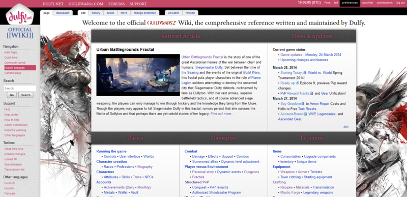Open SUPPORT in the top bar
The image size is (407, 197).
point(138,4)
